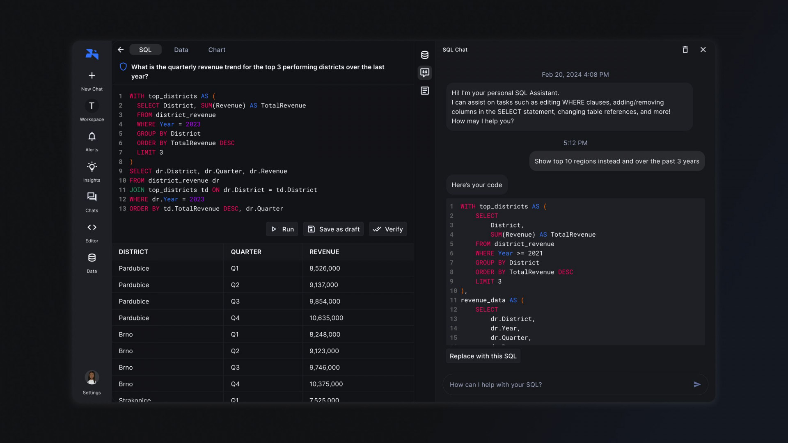Image resolution: width=788 pixels, height=443 pixels.
Task: Switch to the Chart tab
Action: 217,50
